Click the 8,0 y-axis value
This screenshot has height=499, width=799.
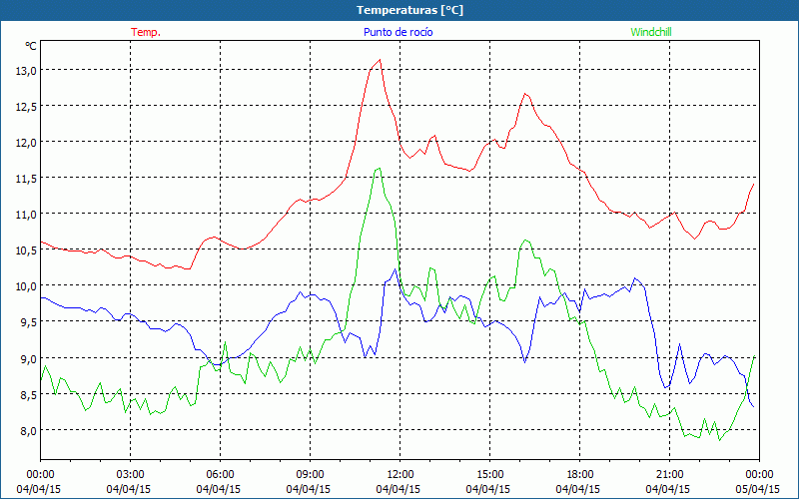pyautogui.click(x=29, y=431)
